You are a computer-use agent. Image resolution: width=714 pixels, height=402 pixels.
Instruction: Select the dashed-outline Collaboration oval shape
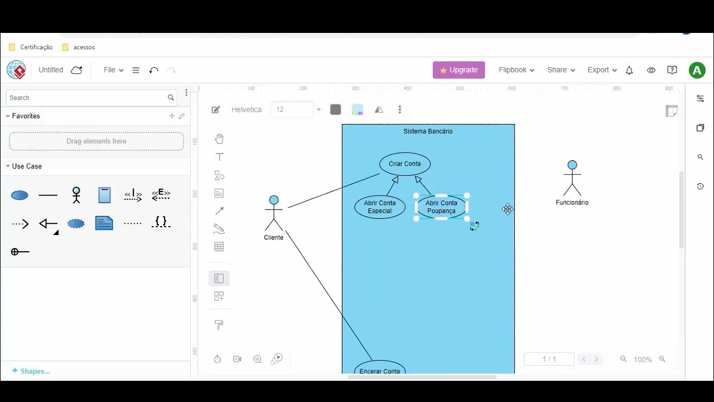tap(76, 224)
